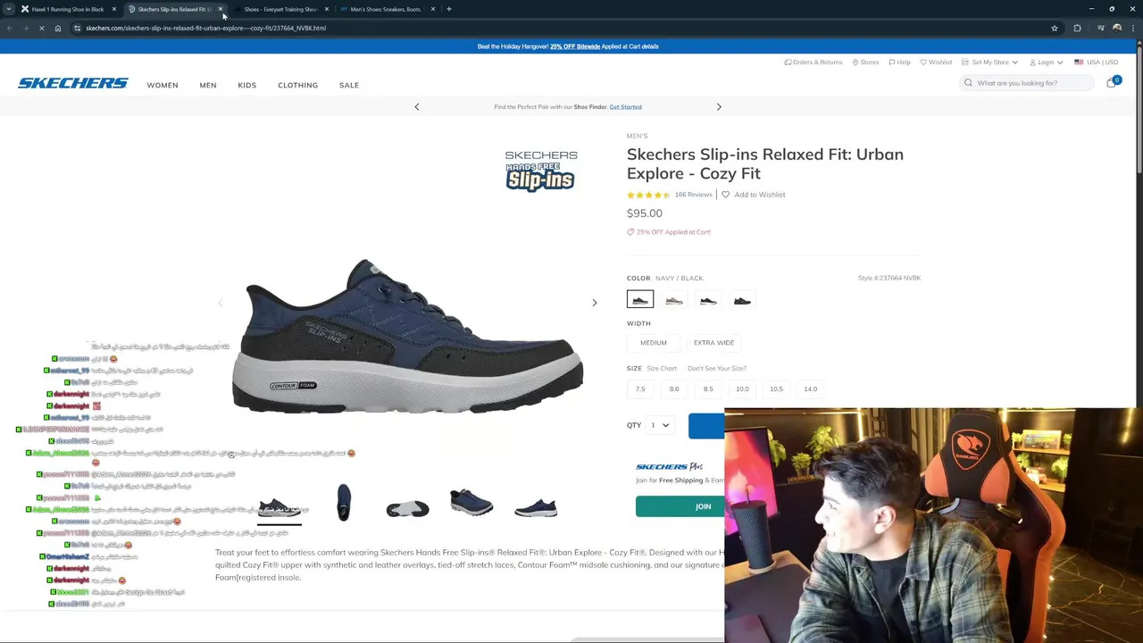Show next promo banner message
This screenshot has width=1143, height=643.
[719, 106]
